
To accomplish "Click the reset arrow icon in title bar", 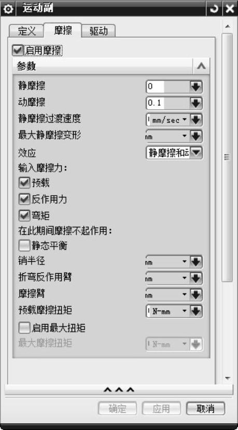I will (x=214, y=9).
